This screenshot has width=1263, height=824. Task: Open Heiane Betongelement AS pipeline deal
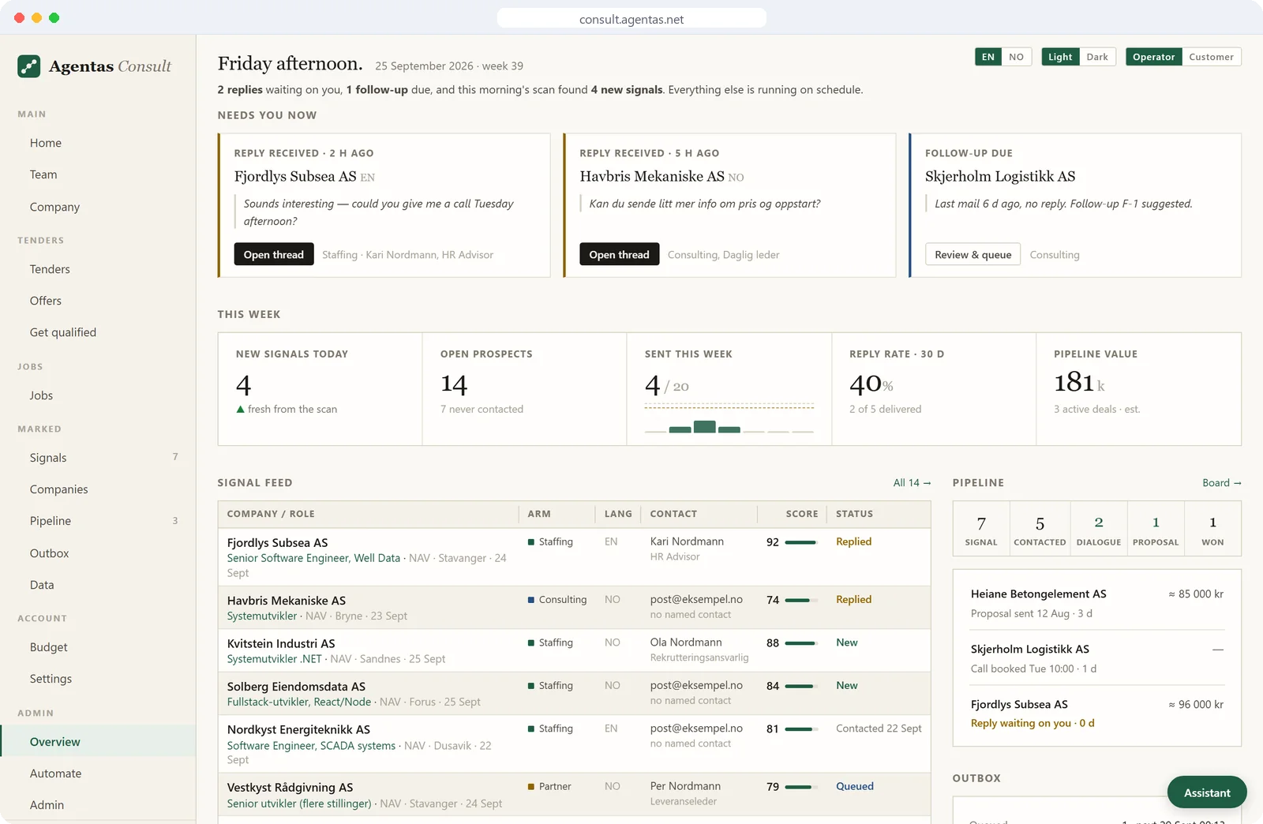click(1096, 603)
